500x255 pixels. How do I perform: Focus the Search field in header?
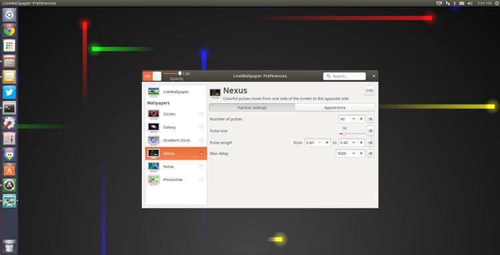click(345, 76)
